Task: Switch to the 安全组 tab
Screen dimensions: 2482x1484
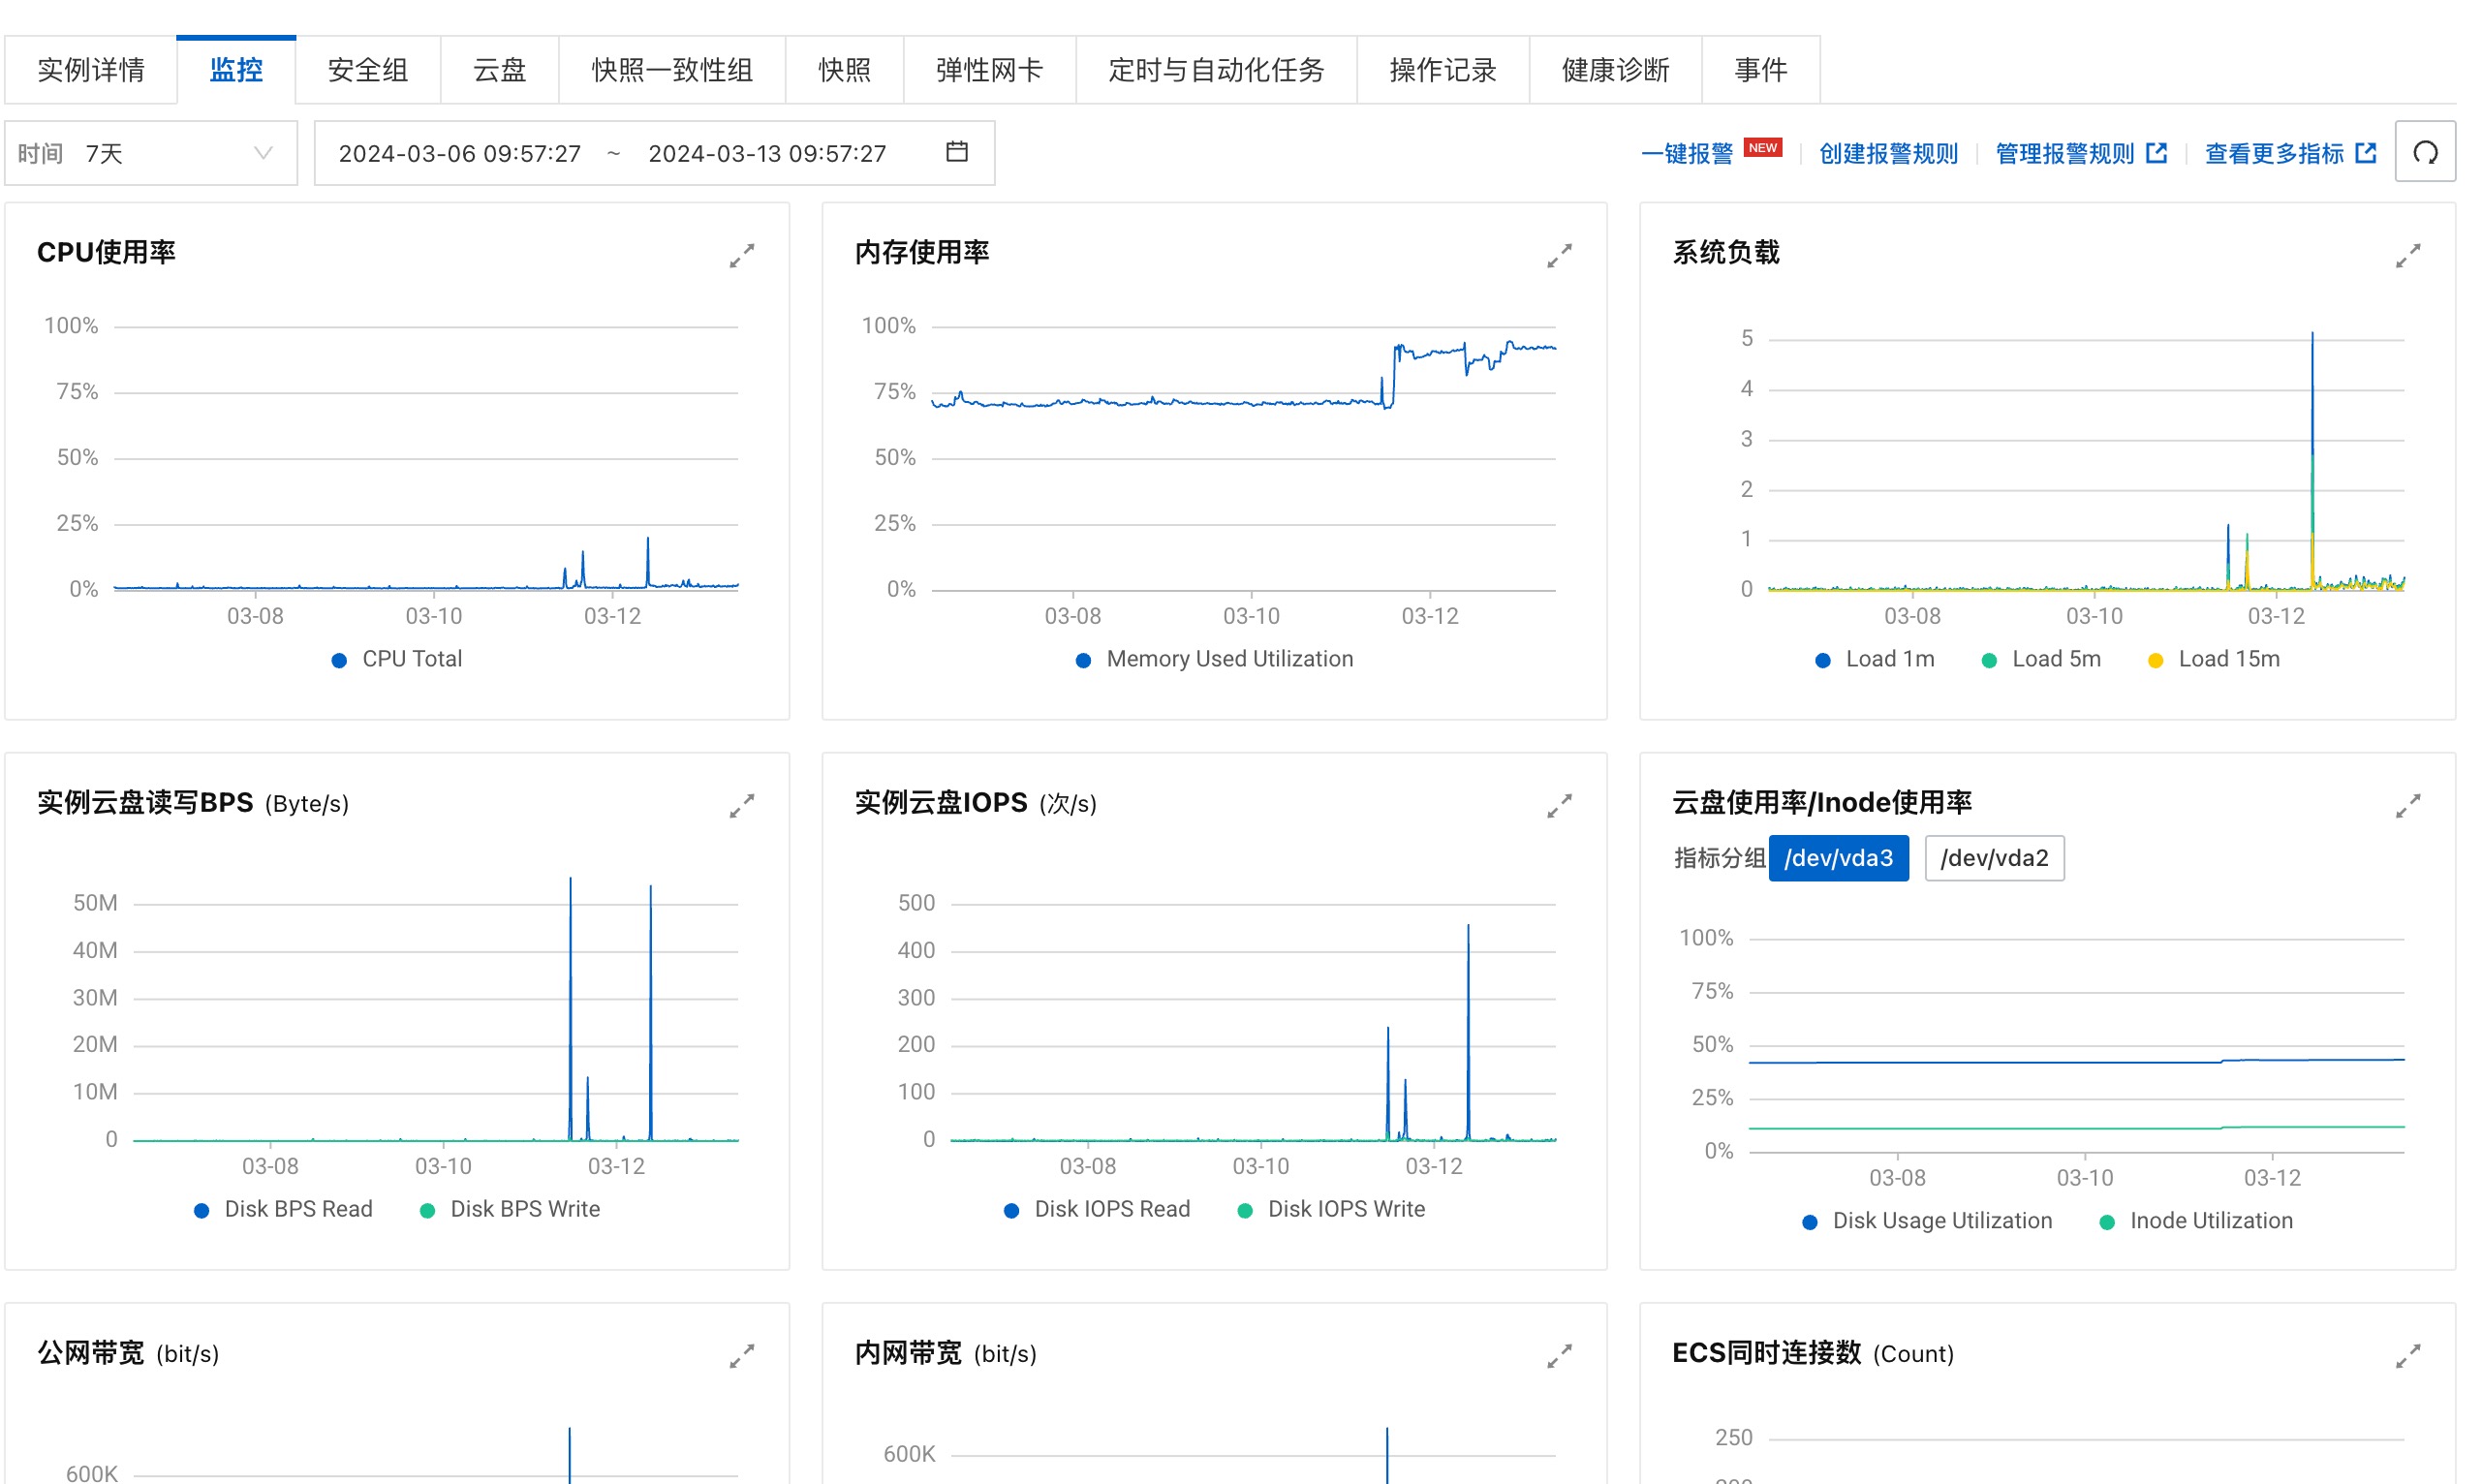Action: coord(367,70)
